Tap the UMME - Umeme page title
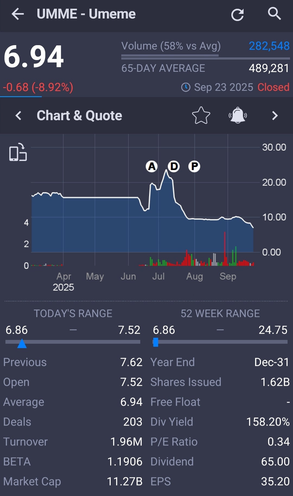The height and width of the screenshot is (496, 293). [86, 14]
